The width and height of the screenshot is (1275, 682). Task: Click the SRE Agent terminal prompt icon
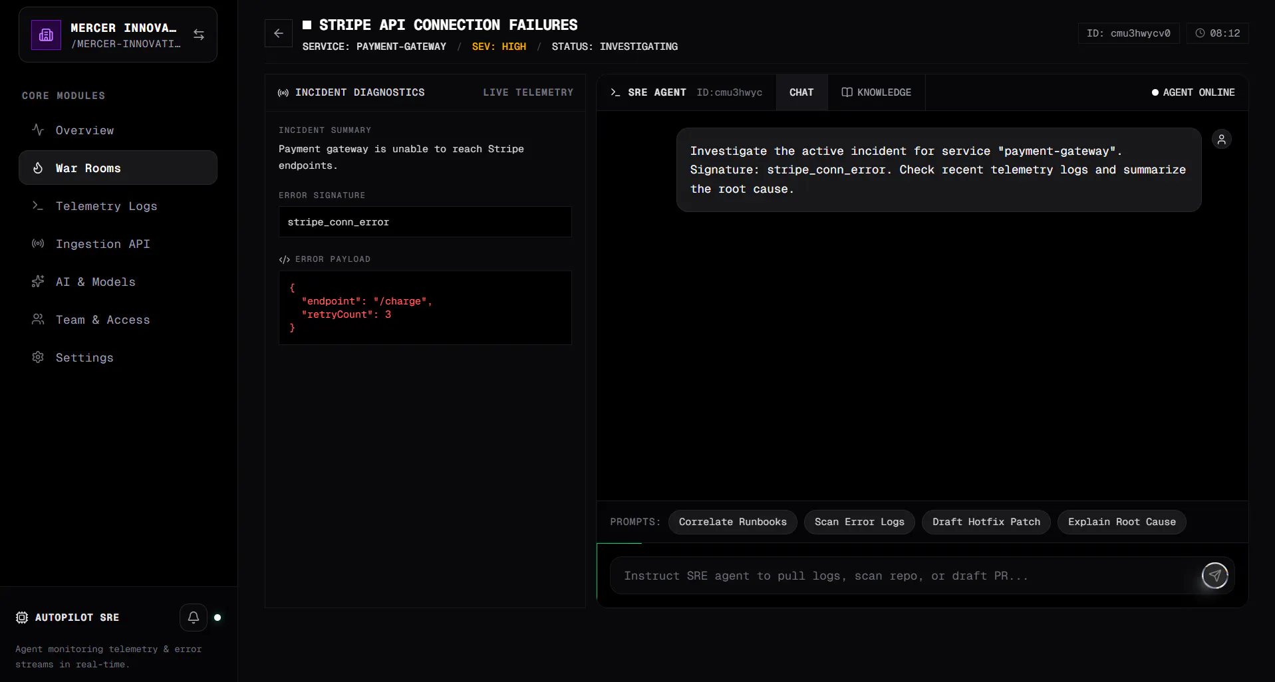point(615,92)
